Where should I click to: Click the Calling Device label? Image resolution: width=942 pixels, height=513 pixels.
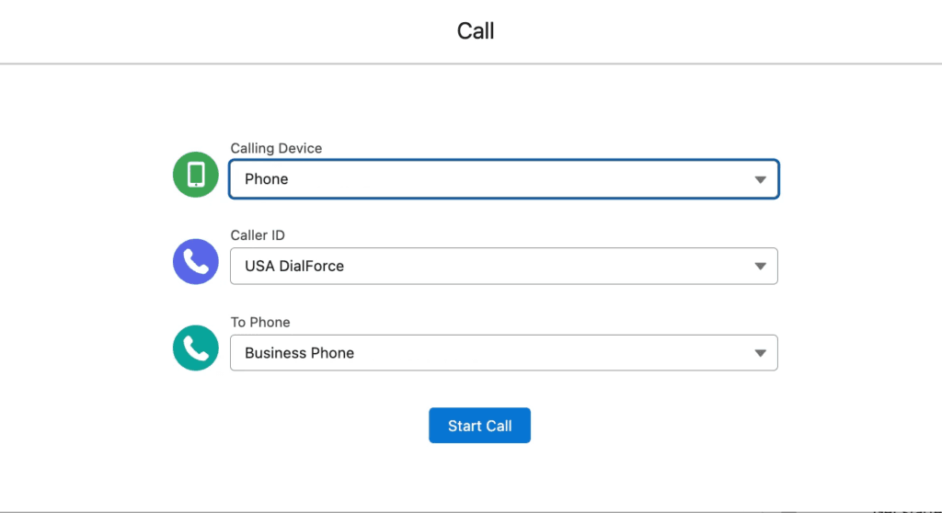(276, 148)
